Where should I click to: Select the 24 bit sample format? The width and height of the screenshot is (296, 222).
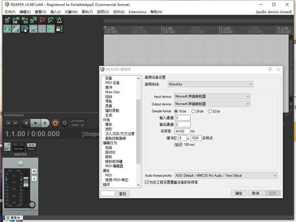pyautogui.click(x=197, y=111)
